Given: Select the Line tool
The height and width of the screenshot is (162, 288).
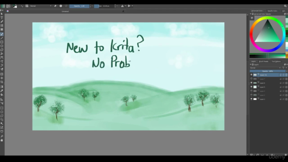Looking at the screenshot, I should (2, 38).
